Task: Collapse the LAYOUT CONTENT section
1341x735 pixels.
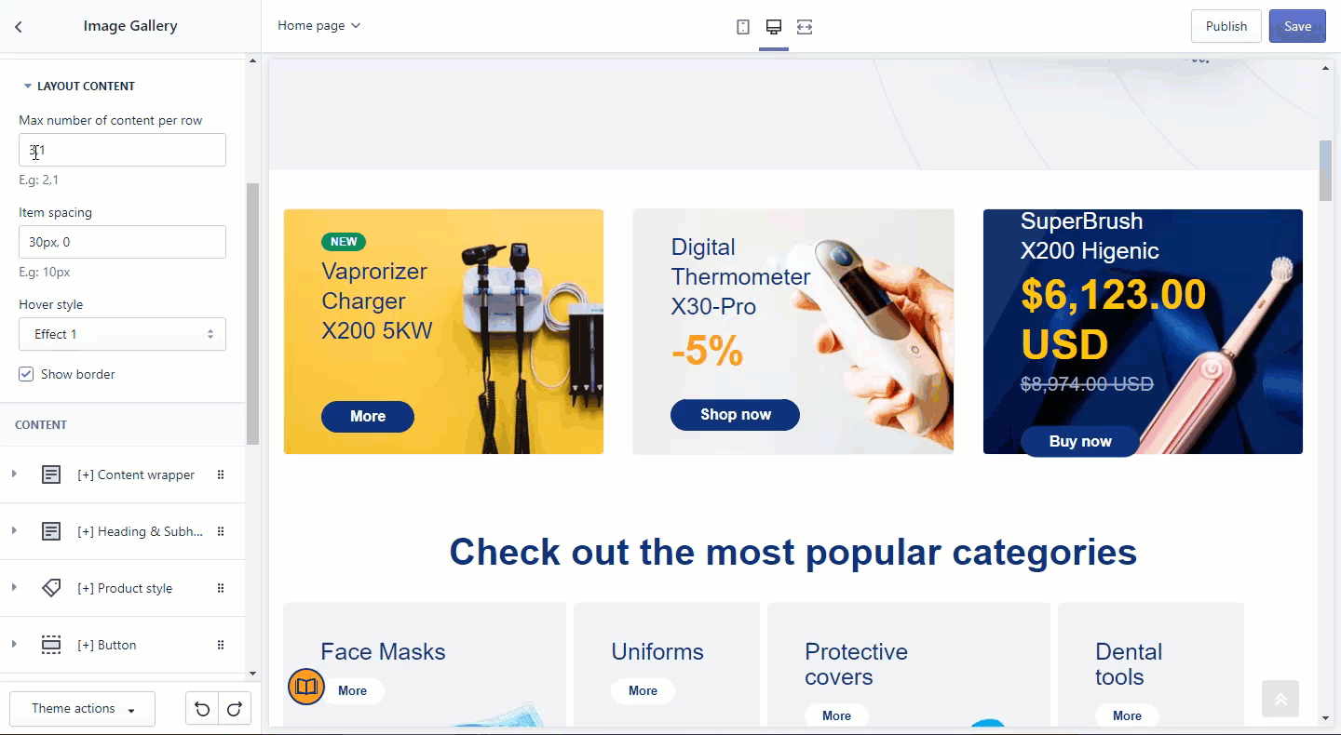Action: point(79,86)
